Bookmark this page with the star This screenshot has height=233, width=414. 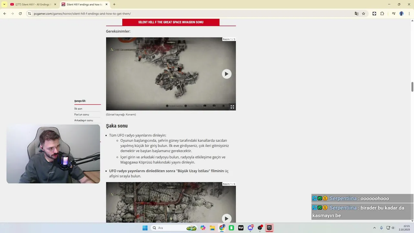point(364,14)
